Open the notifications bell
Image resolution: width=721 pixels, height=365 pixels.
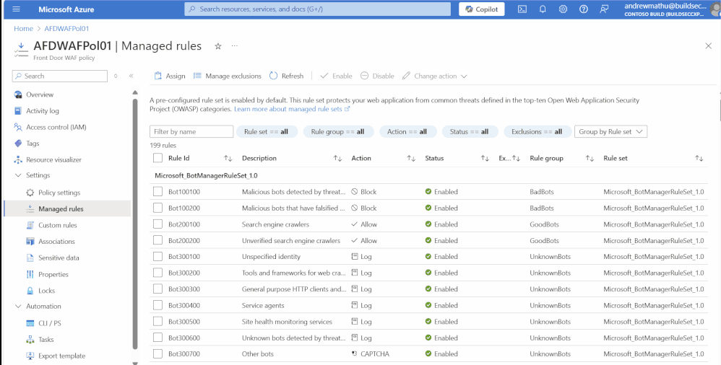point(543,9)
